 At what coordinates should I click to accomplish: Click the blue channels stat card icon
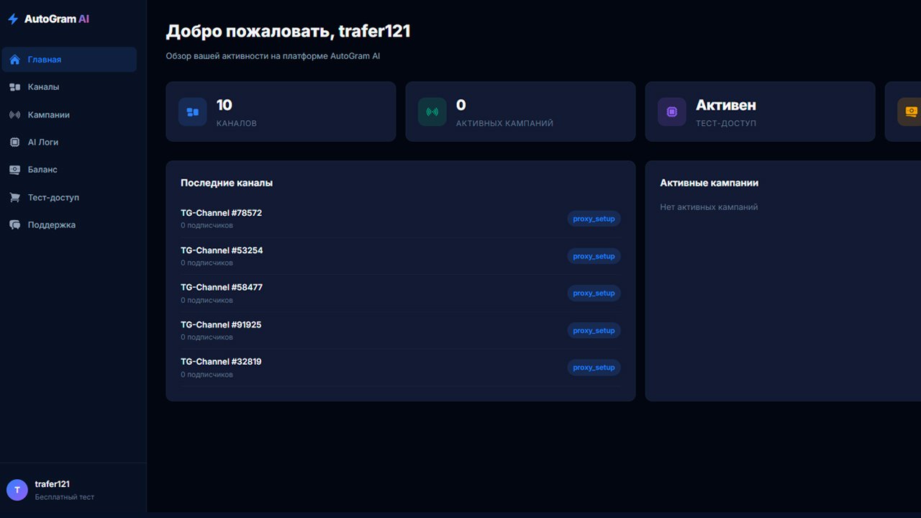tap(193, 112)
